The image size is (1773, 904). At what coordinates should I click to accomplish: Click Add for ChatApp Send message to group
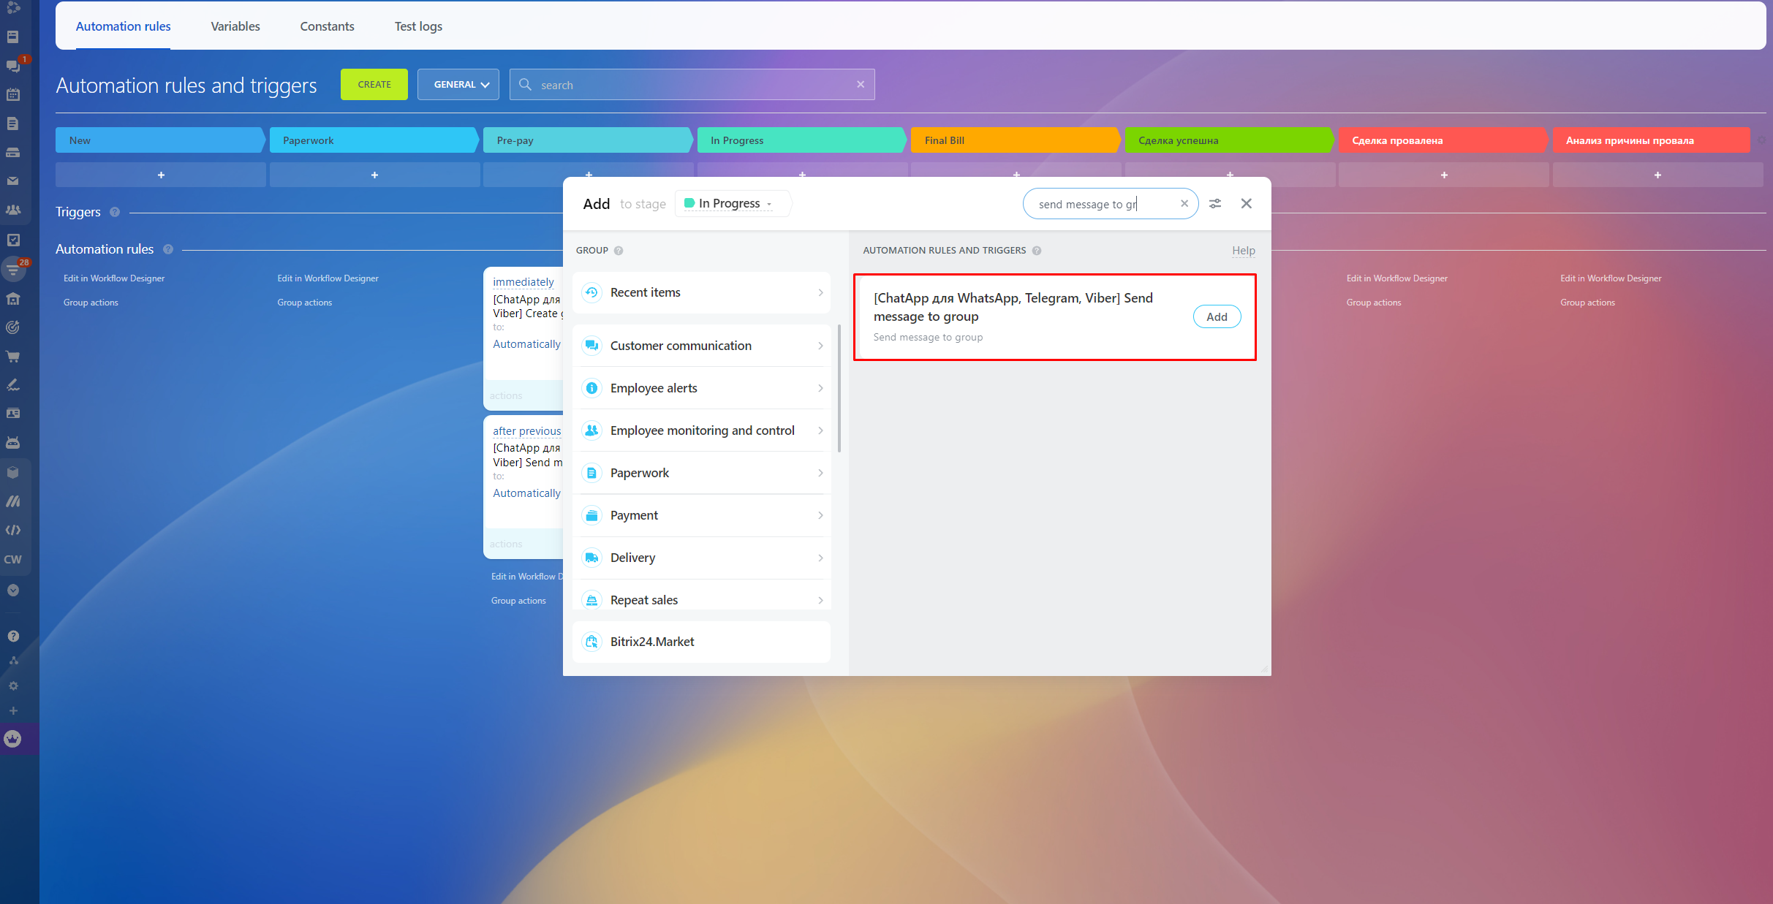pyautogui.click(x=1217, y=316)
